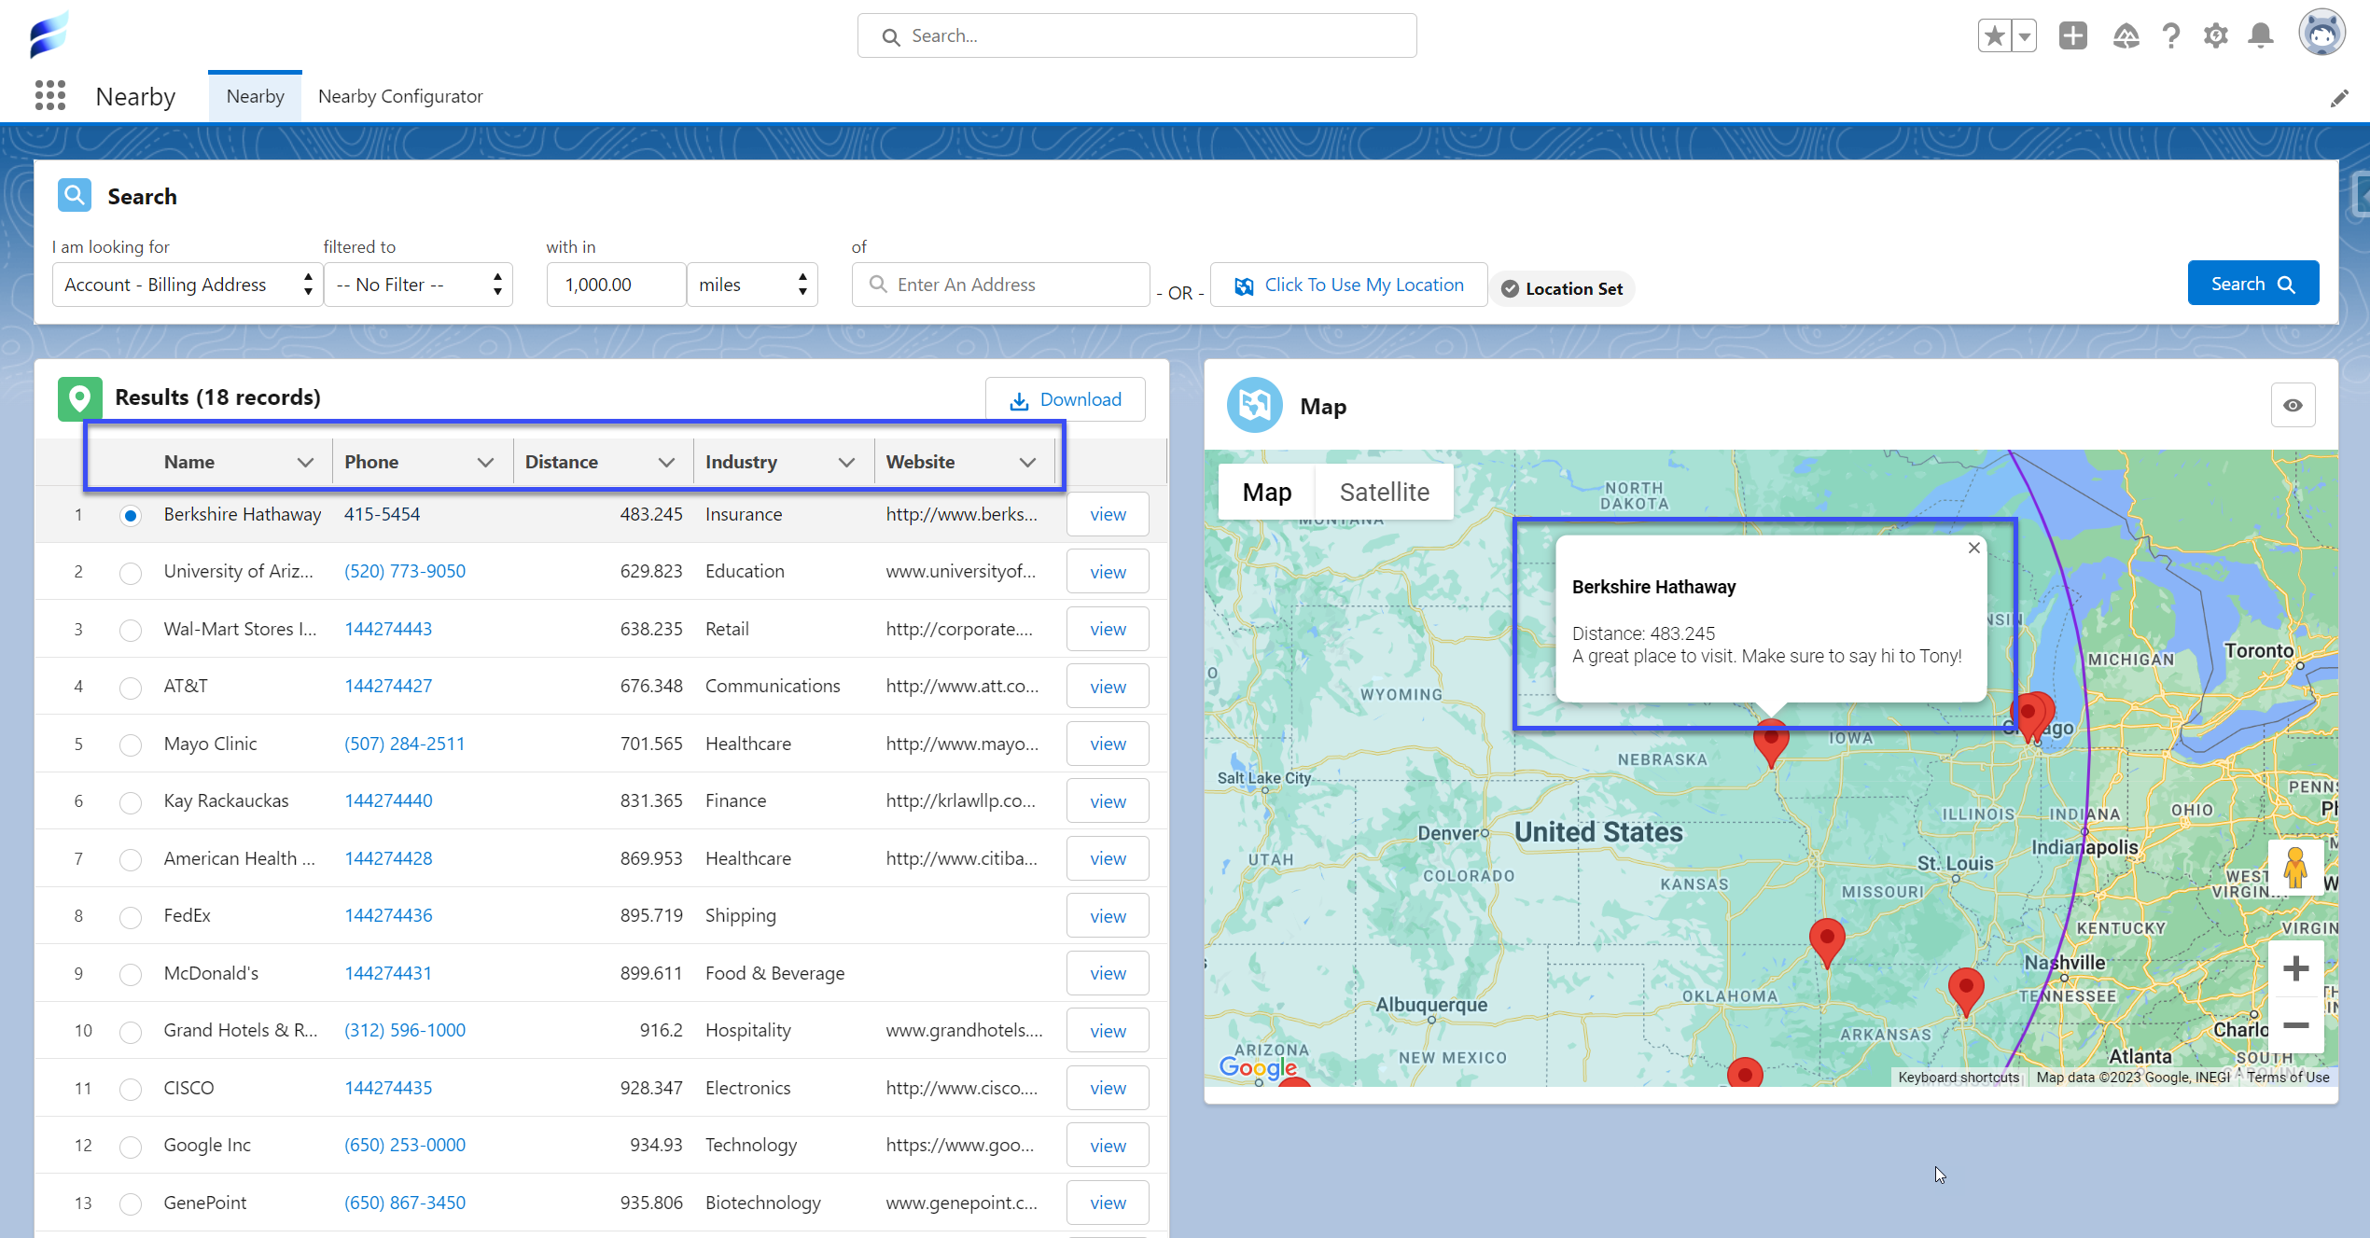The width and height of the screenshot is (2370, 1238).
Task: Open global actions plus icon
Action: click(x=2072, y=36)
